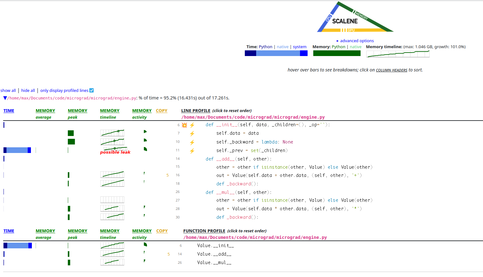This screenshot has height=277, width=483.
Task: Click the lightning bolt on line 6
Action: [192, 125]
